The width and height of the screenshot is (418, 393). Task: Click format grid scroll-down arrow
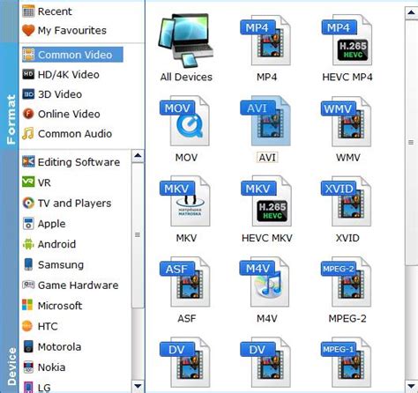[411, 386]
